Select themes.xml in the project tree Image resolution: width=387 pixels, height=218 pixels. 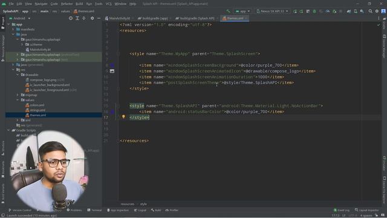coord(37,115)
